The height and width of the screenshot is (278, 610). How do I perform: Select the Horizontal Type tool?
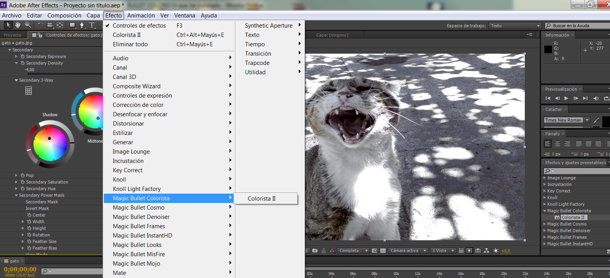[x=92, y=25]
